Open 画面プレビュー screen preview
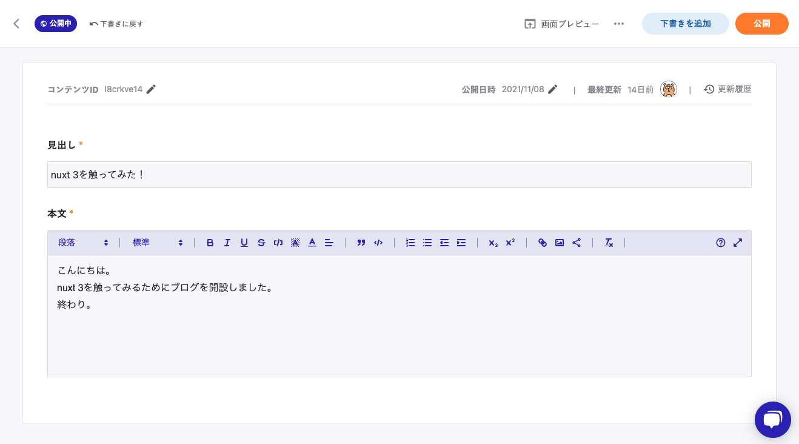 tap(562, 24)
